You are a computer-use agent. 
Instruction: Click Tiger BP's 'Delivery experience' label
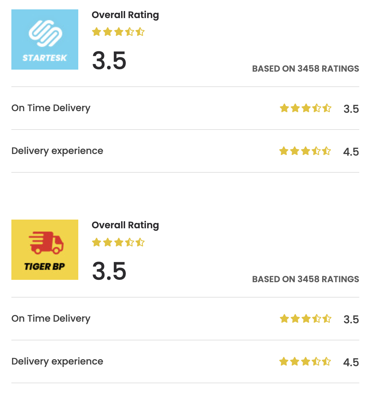tap(57, 362)
